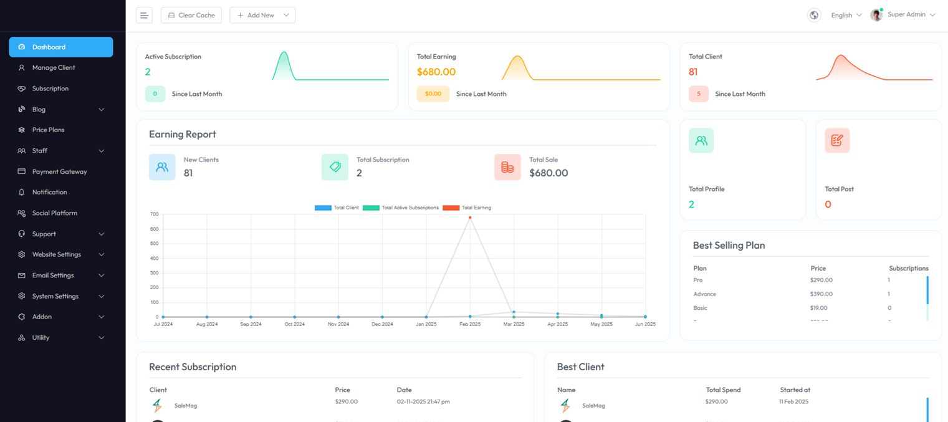The height and width of the screenshot is (422, 948).
Task: Click the Active Subscription card value 2
Action: (148, 72)
